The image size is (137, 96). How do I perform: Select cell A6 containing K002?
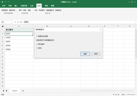click(19, 49)
